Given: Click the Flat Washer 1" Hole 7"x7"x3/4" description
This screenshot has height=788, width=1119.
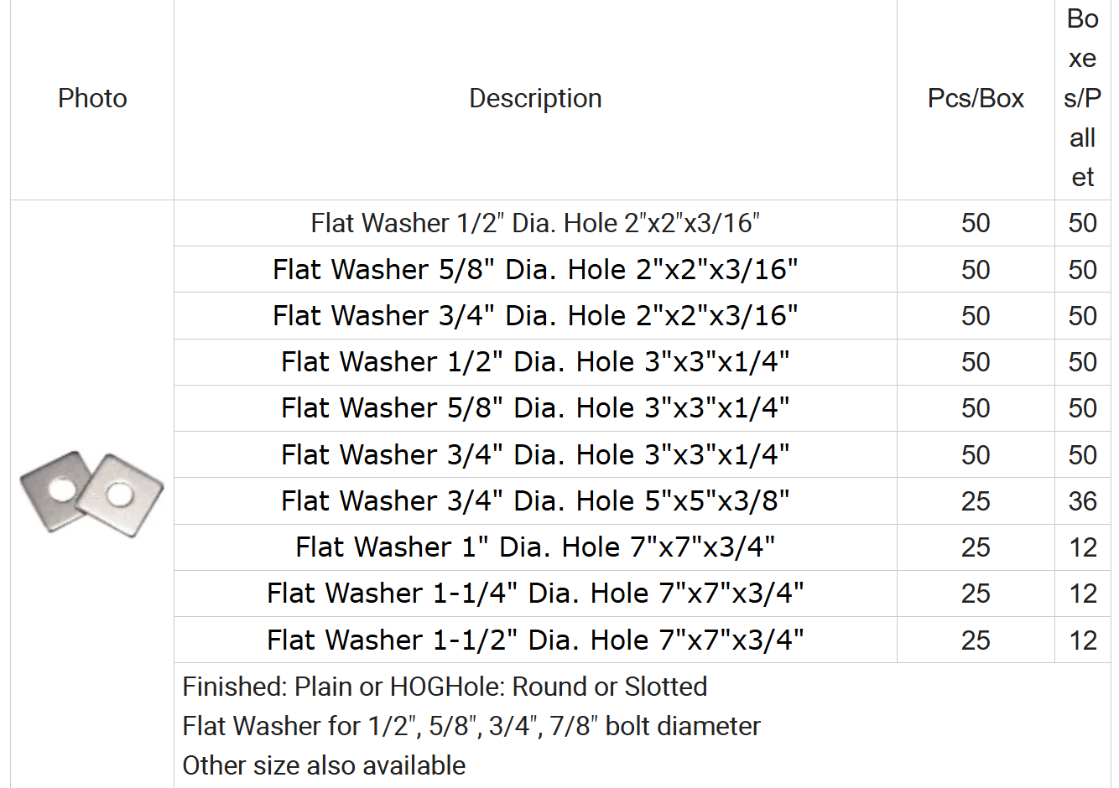Looking at the screenshot, I should click(x=535, y=547).
